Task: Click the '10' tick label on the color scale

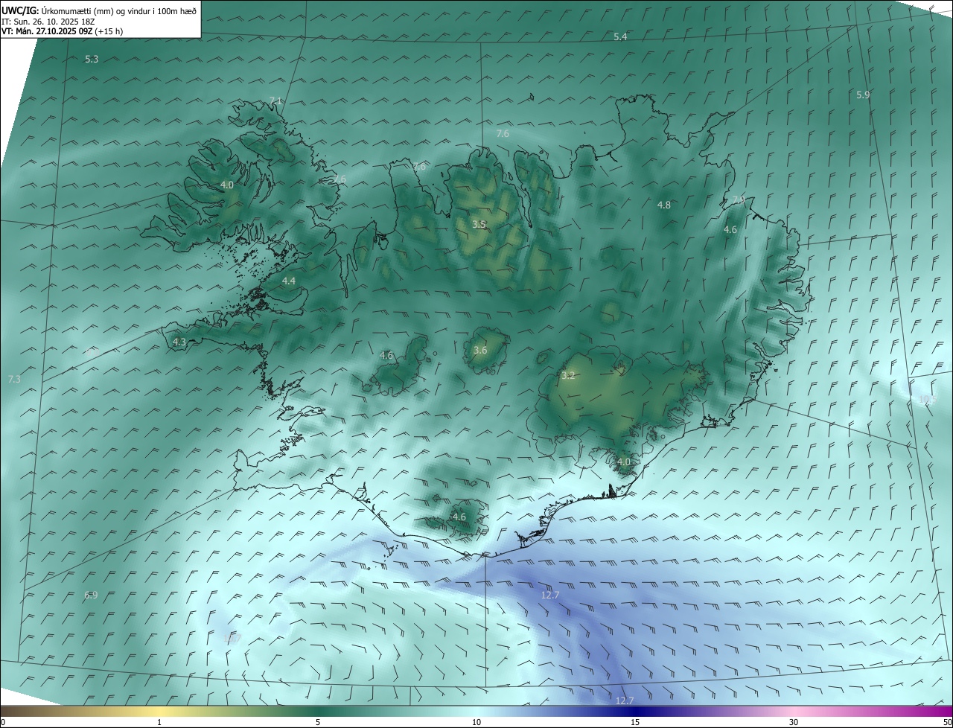Action: pos(476,722)
